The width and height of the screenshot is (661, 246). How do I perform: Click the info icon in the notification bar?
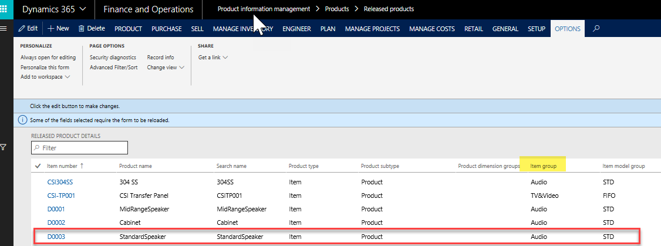(x=23, y=120)
